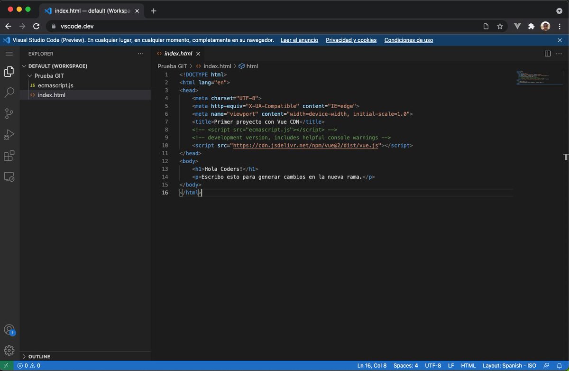Click the editor vertical scrollbar marker
Image resolution: width=569 pixels, height=371 pixels.
(x=566, y=157)
